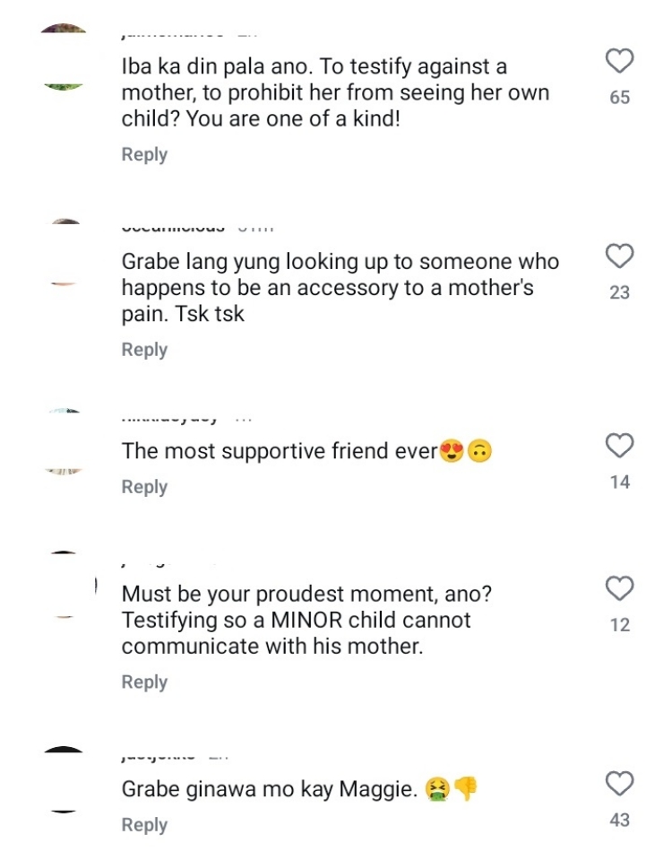Screen dimensions: 672x860
Task: Reply to the 'accessory to a mother's pain' comment
Action: (144, 350)
